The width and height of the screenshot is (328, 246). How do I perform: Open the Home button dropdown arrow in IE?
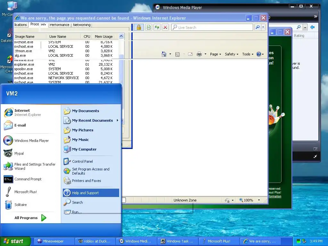(x=170, y=54)
